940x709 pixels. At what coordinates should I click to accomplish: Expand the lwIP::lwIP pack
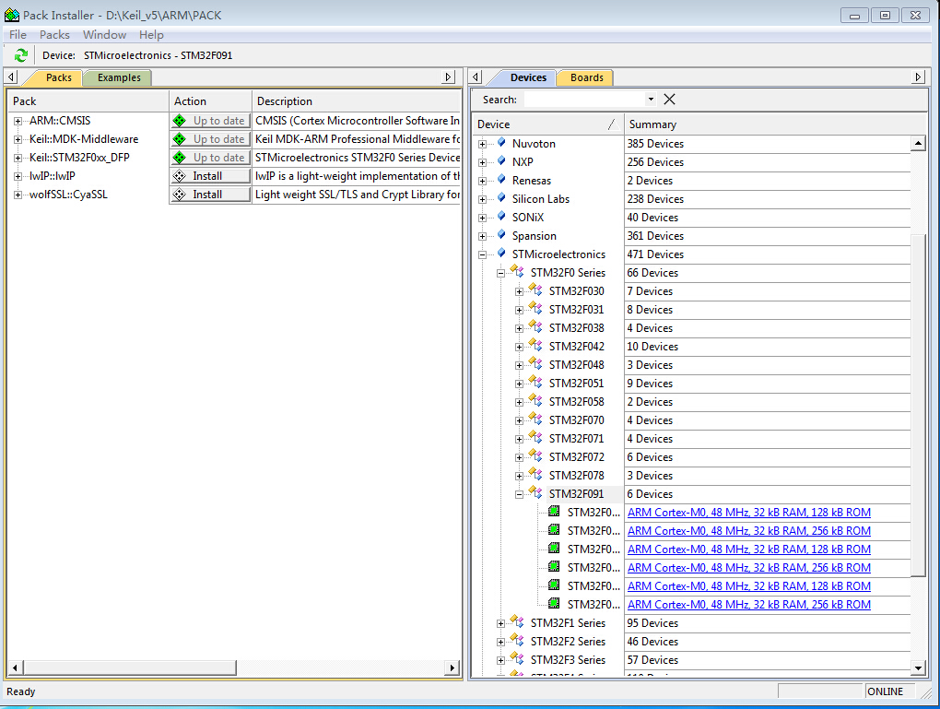coord(18,176)
